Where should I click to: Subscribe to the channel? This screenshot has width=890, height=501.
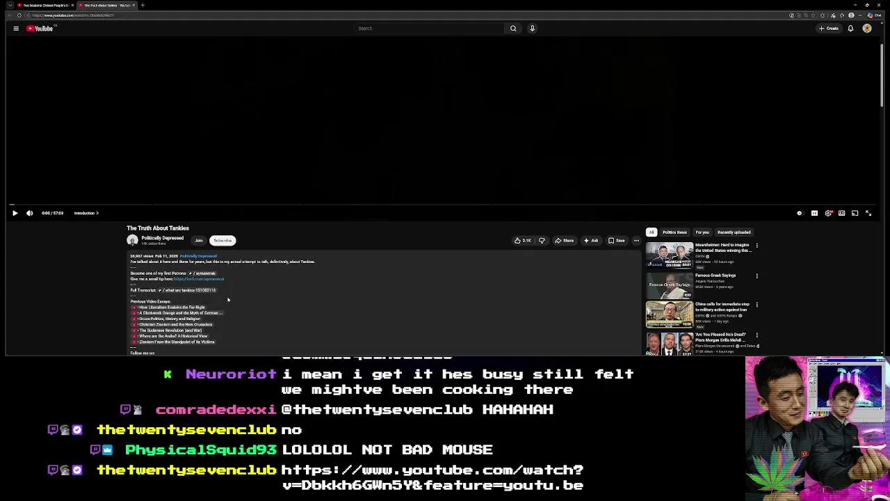point(222,241)
